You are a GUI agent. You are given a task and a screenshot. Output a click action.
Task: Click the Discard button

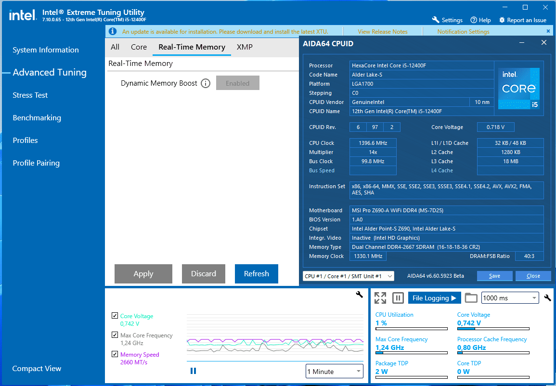pos(204,274)
